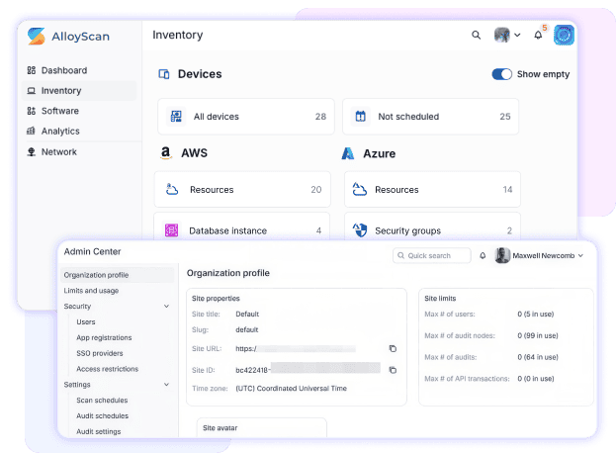The width and height of the screenshot is (616, 453).
Task: Click the 'Max # of API transactions:' label
Action: click(x=467, y=379)
